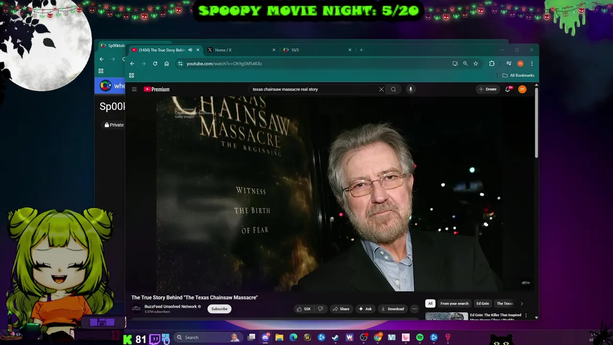Click BuzzFeed Unsolved channel avatar
The width and height of the screenshot is (613, 345).
[136, 309]
